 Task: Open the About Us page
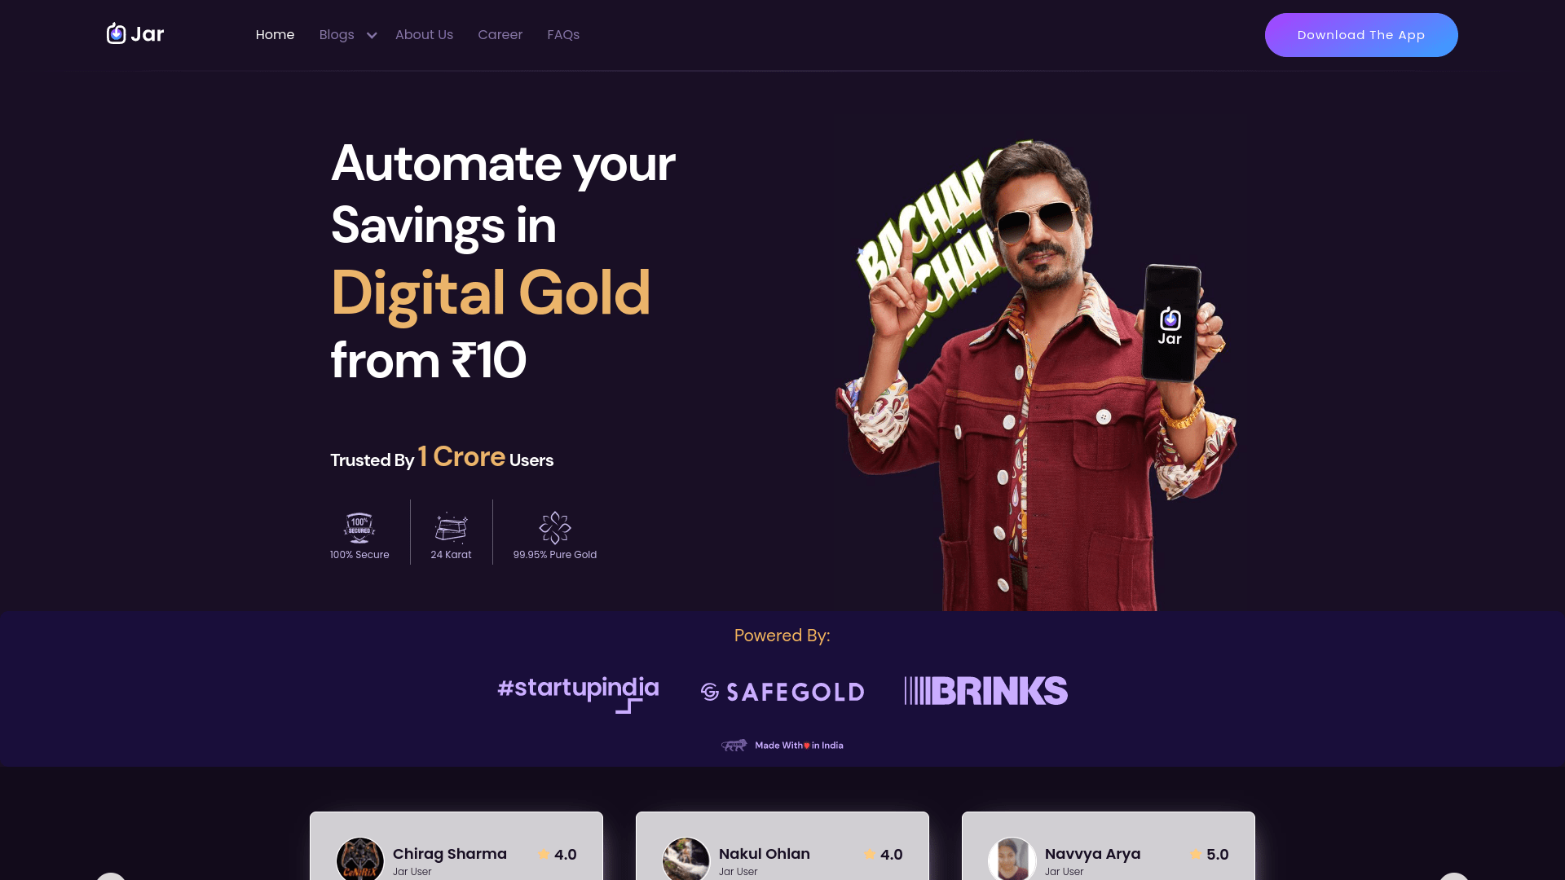424,35
